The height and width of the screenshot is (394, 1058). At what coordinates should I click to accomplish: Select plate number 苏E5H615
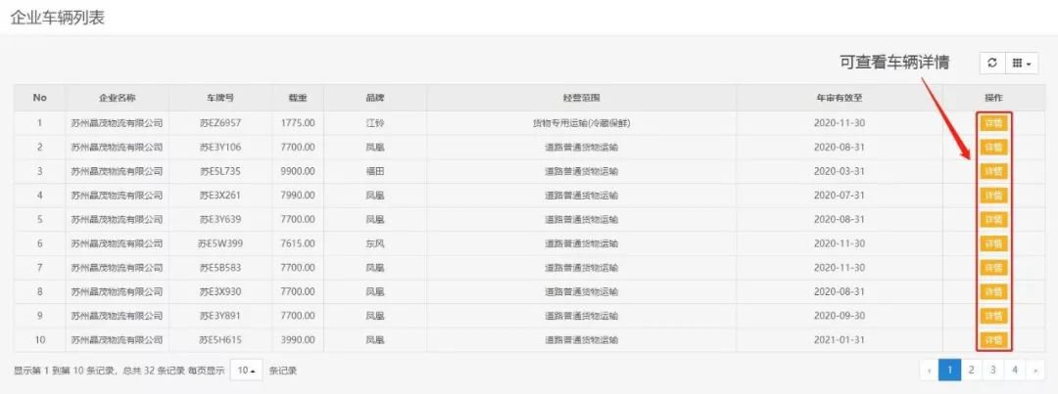coord(220,340)
